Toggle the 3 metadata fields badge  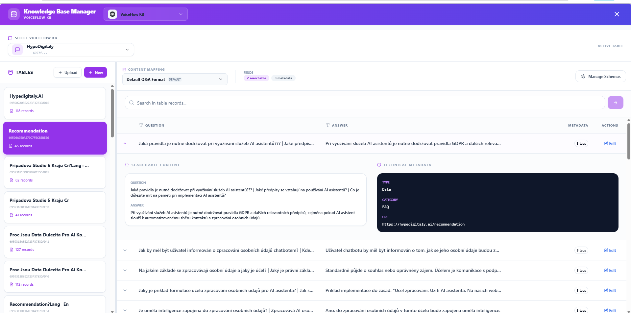tap(283, 78)
